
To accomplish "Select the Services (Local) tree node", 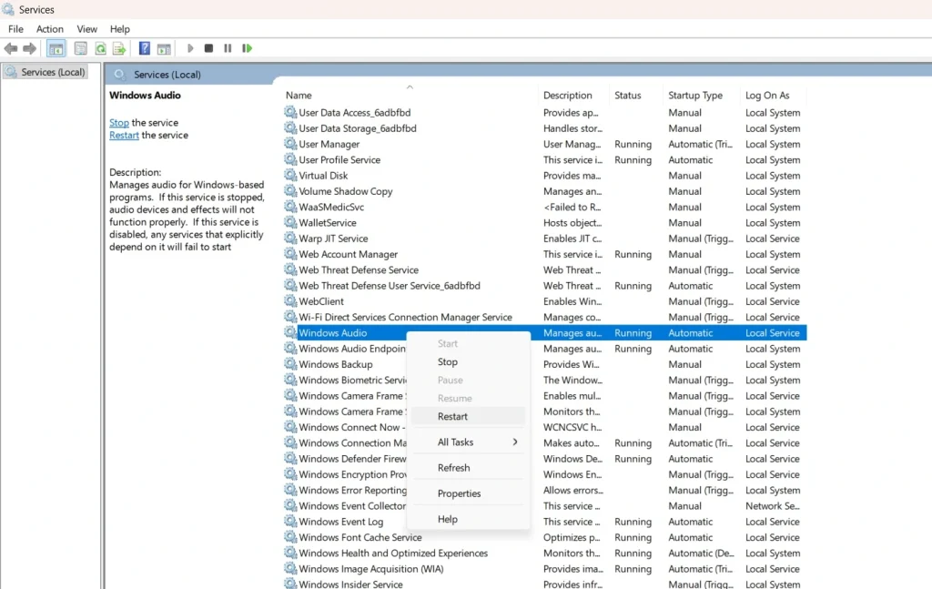I will pyautogui.click(x=45, y=71).
